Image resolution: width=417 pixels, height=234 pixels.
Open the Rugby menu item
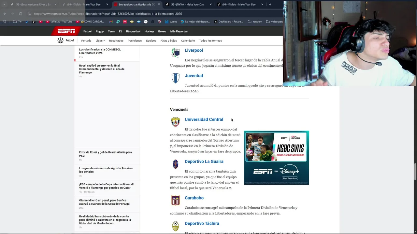(100, 32)
